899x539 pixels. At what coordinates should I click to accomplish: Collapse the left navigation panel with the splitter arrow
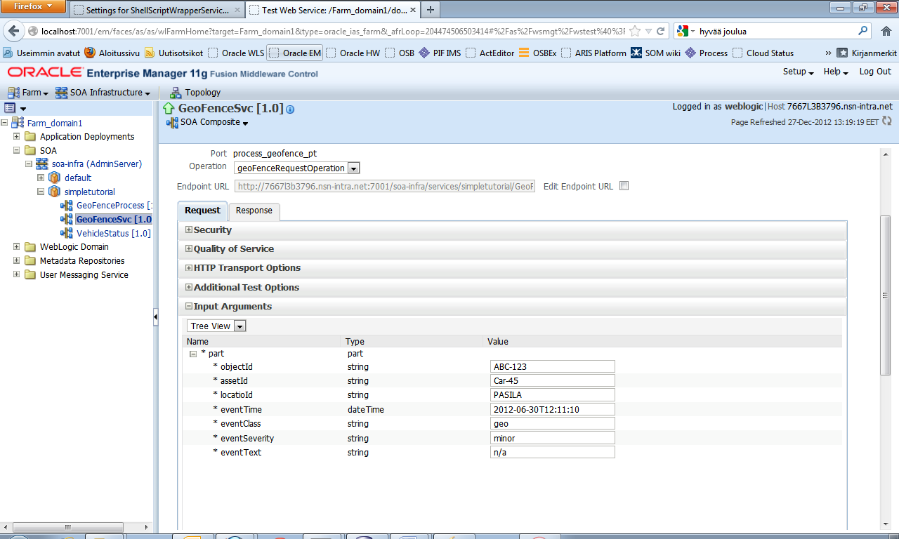tap(155, 318)
